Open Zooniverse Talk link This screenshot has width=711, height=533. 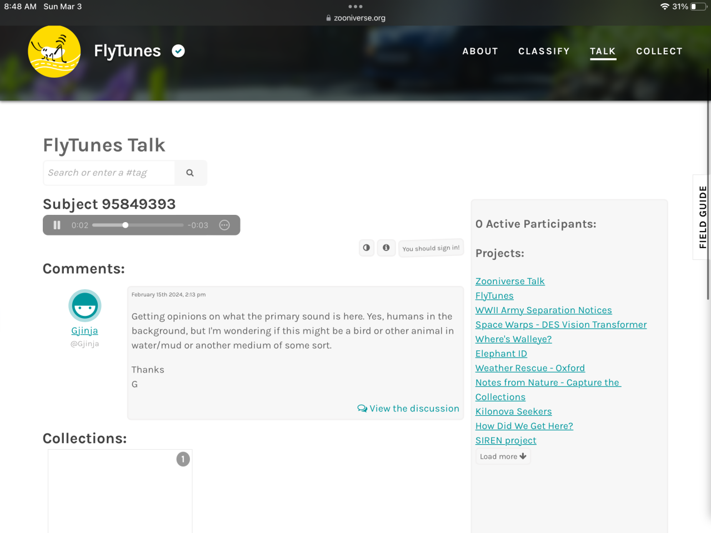point(510,281)
